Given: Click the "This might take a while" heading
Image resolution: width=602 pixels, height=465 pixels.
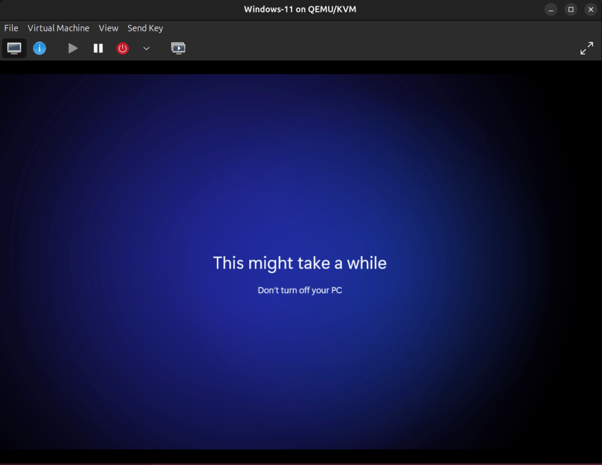Looking at the screenshot, I should [x=300, y=263].
